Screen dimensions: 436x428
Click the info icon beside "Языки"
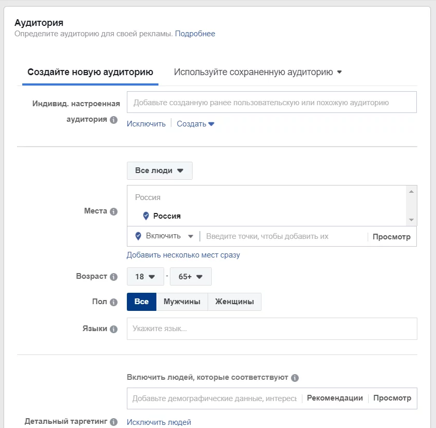(115, 328)
